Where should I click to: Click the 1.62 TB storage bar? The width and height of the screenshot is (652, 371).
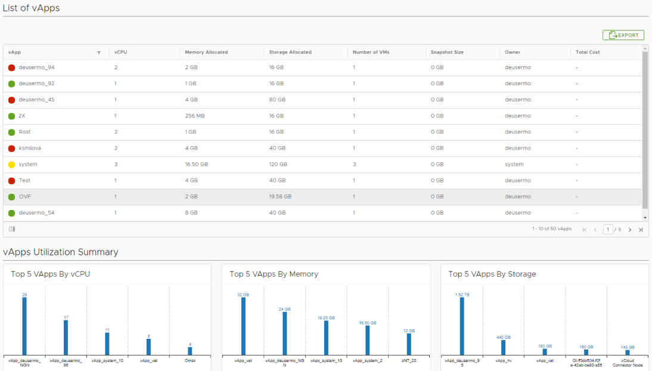[x=462, y=326]
